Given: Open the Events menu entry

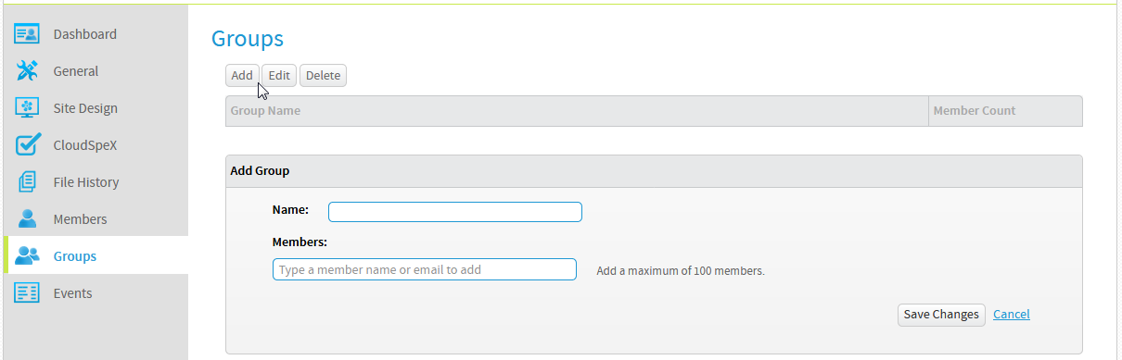Looking at the screenshot, I should pyautogui.click(x=73, y=293).
